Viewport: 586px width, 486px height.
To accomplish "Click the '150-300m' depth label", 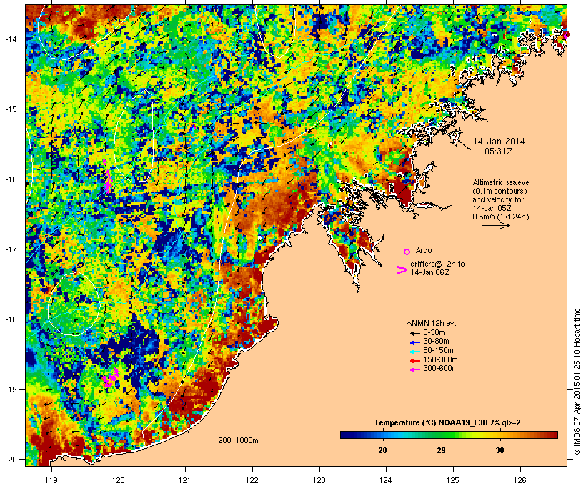I will click(440, 360).
